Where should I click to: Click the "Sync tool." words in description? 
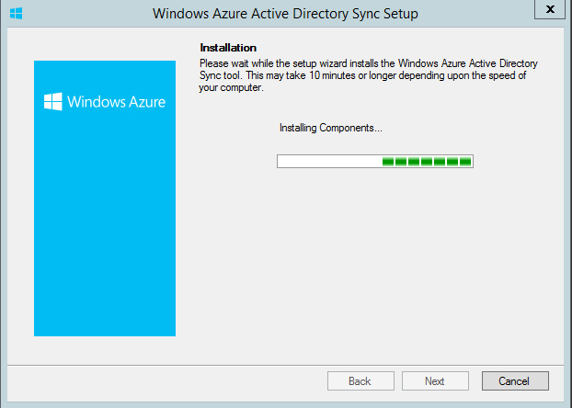pos(221,75)
